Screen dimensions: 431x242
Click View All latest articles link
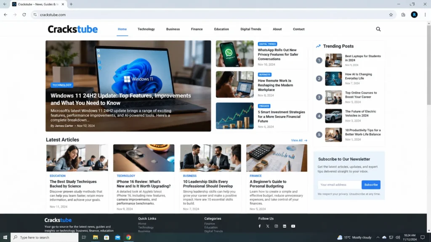click(x=299, y=140)
